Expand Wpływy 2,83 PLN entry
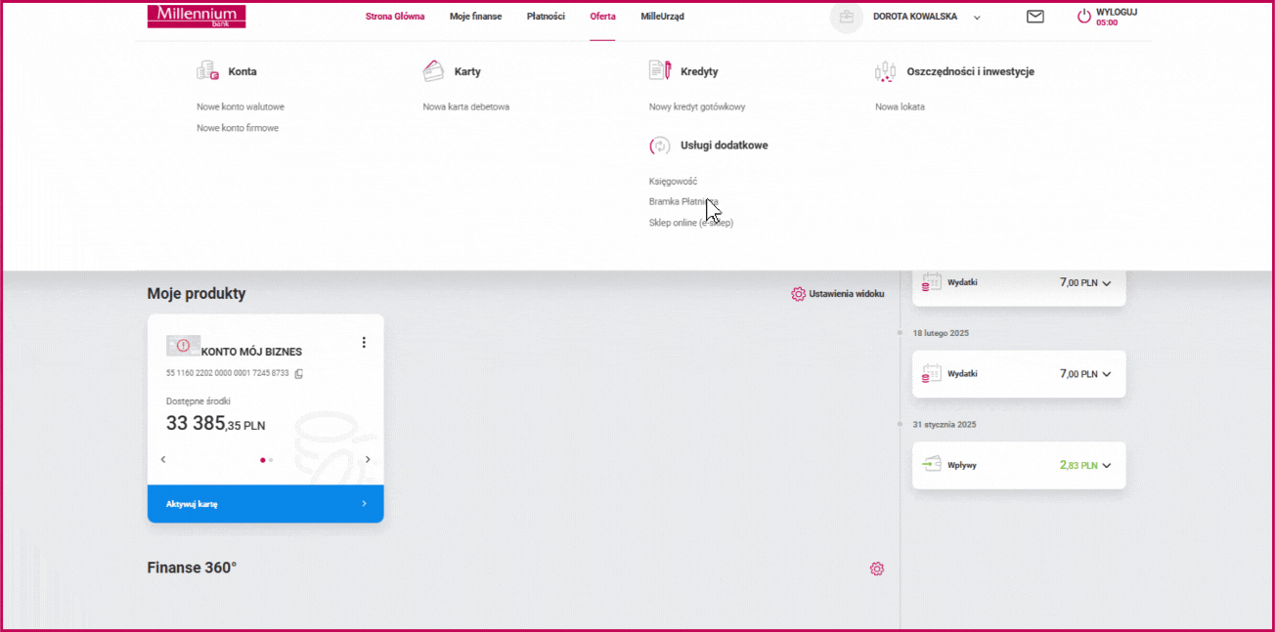The image size is (1275, 632). click(1107, 466)
